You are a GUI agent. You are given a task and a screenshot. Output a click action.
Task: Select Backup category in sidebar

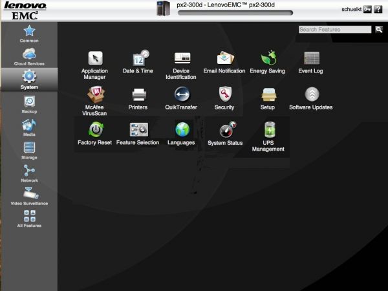point(29,105)
